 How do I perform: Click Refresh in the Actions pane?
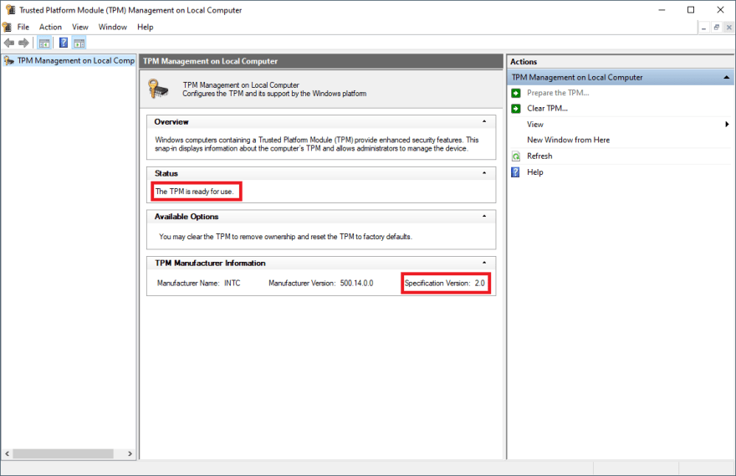(x=539, y=156)
